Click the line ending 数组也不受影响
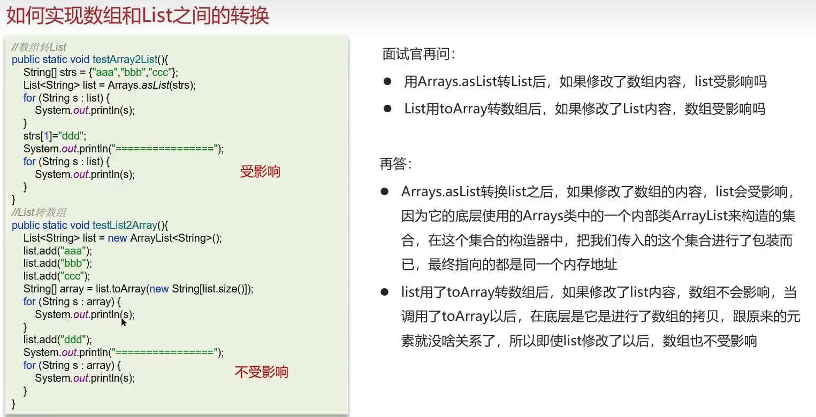The height and width of the screenshot is (417, 816). pyautogui.click(x=579, y=341)
